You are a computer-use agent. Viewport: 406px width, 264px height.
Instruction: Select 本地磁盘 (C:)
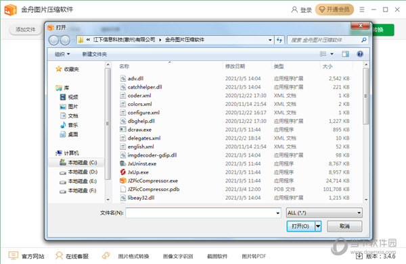point(78,163)
